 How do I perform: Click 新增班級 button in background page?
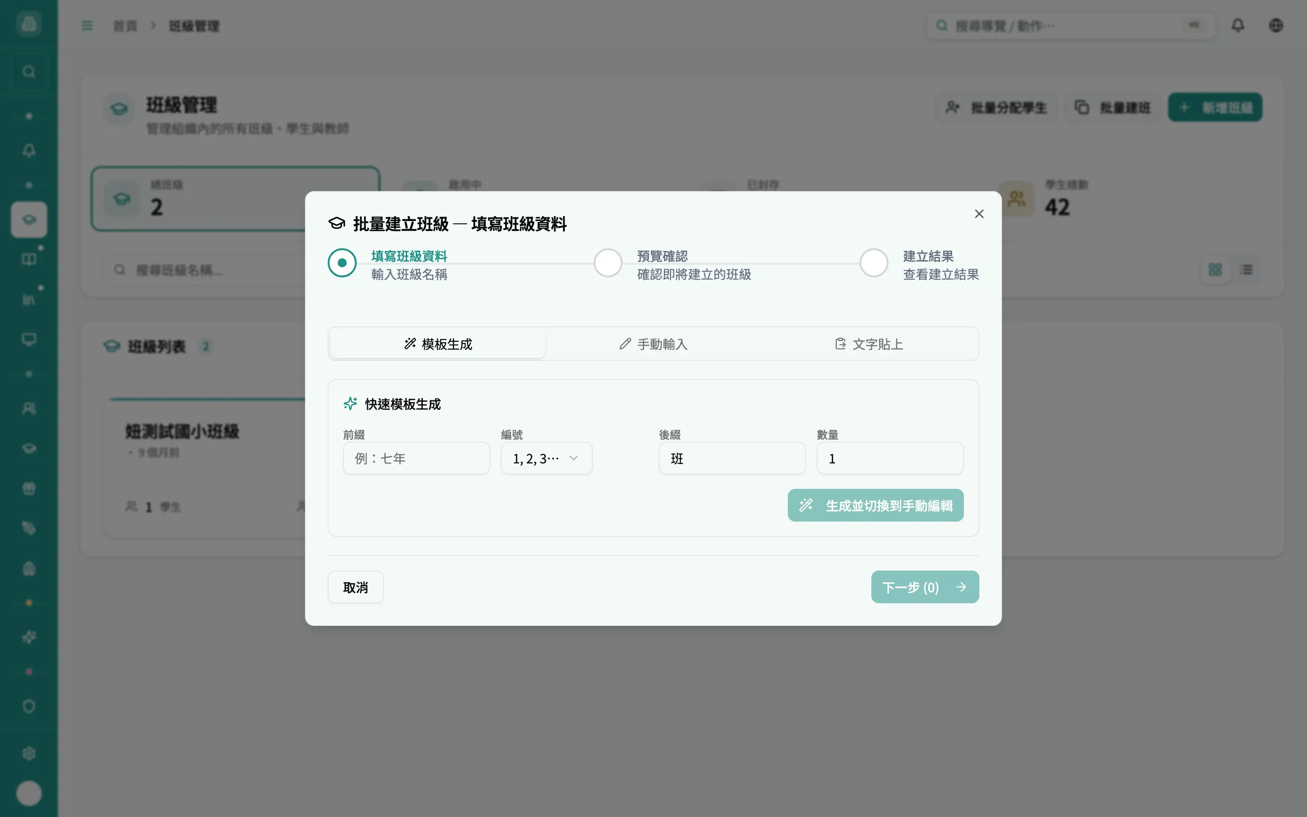pyautogui.click(x=1214, y=107)
